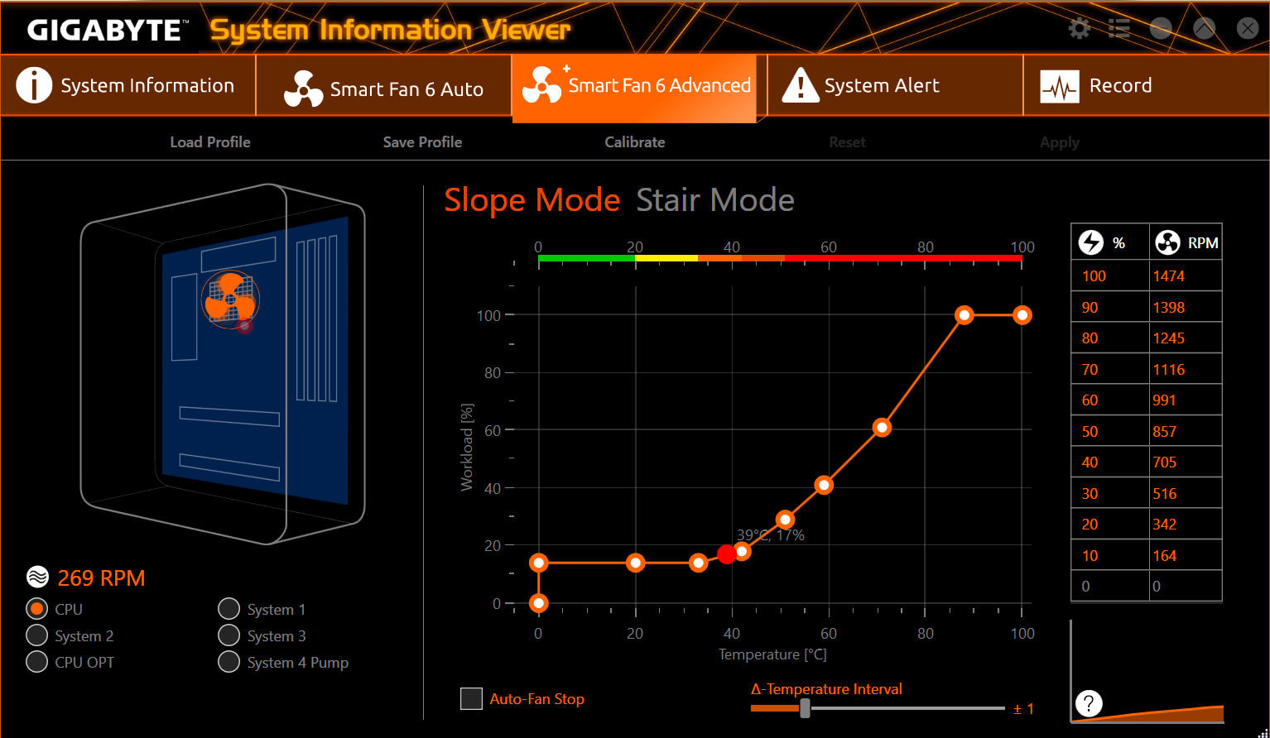Click the 342 RPM table cell
Screen dimensions: 1270x738
[x=1186, y=525]
